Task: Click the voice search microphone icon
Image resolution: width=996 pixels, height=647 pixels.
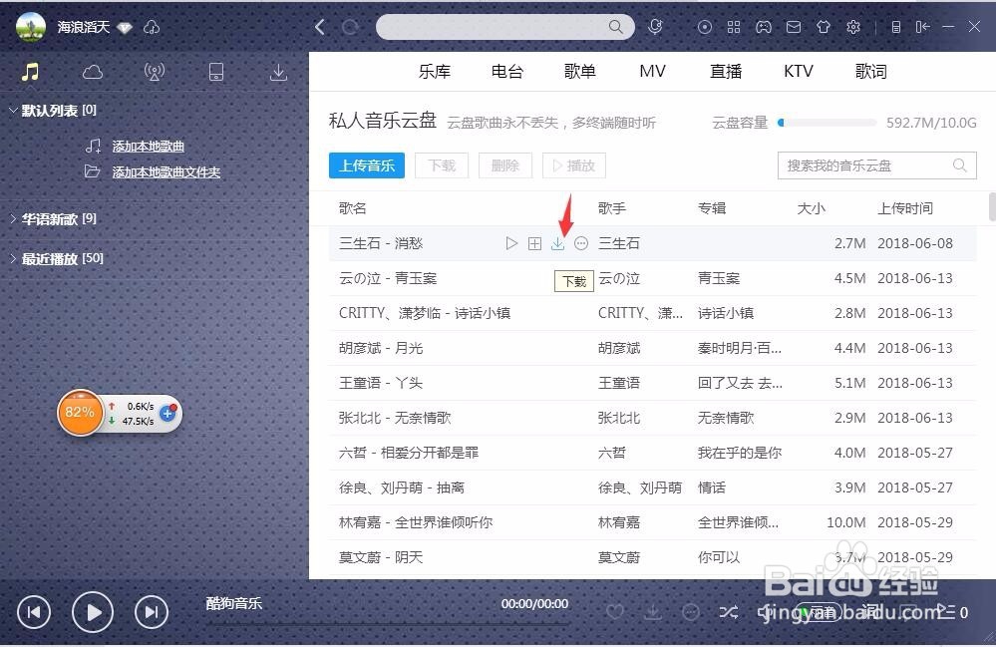Action: [x=655, y=27]
